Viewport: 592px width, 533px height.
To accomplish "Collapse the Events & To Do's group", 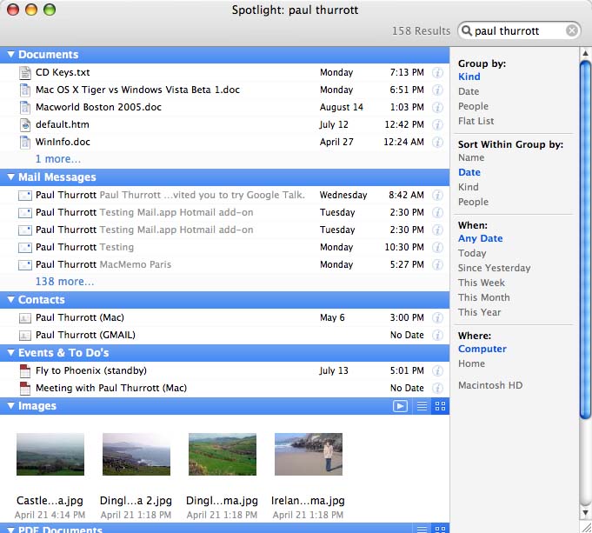I will coord(11,353).
